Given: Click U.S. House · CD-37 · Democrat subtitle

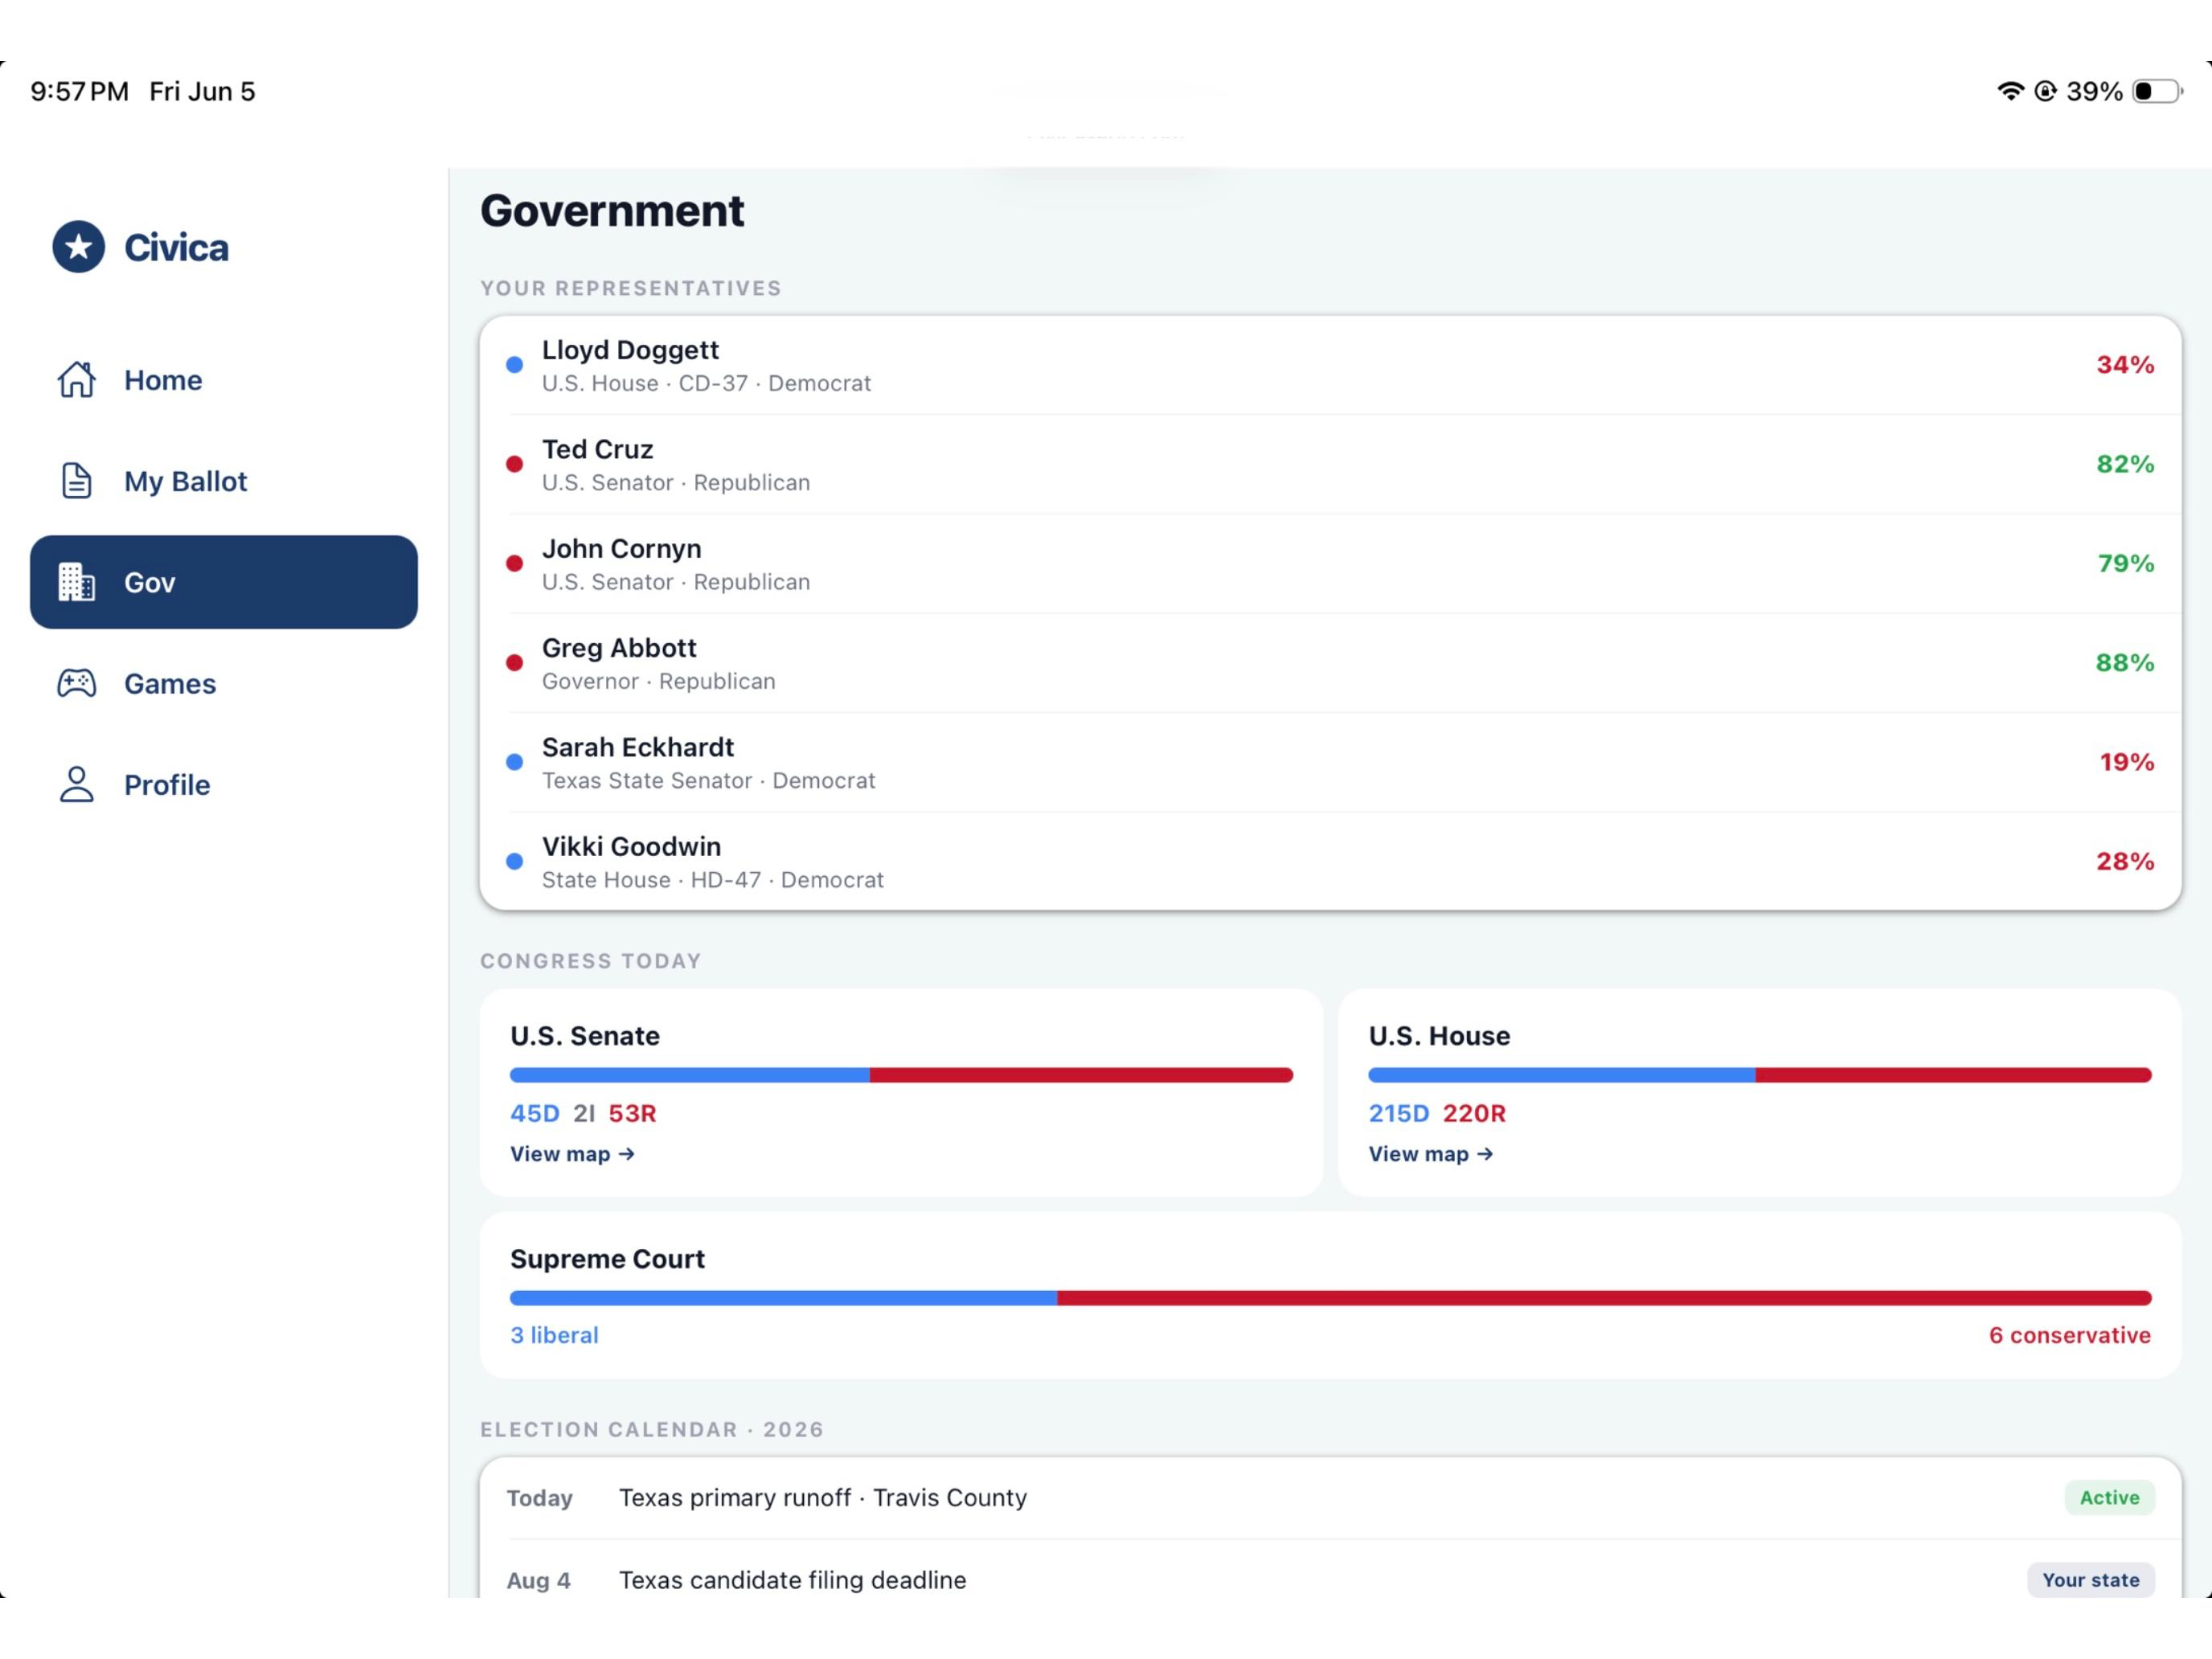Looking at the screenshot, I should 706,383.
